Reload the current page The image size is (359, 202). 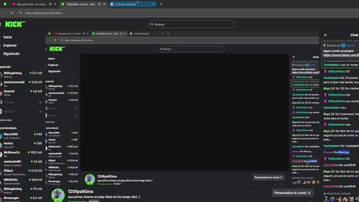pyautogui.click(x=12, y=13)
